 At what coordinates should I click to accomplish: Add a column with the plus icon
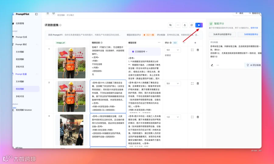195,43
